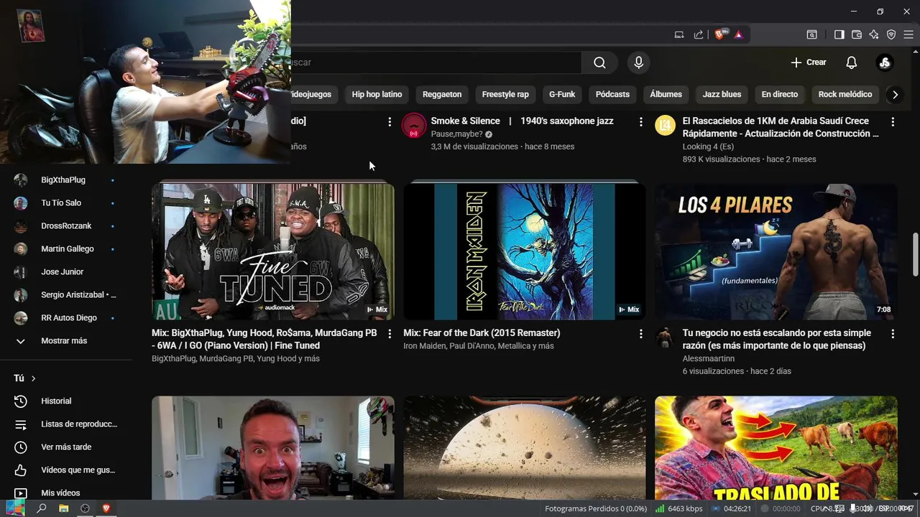Open the DrossRotzank subscription channel
920x517 pixels.
click(66, 226)
